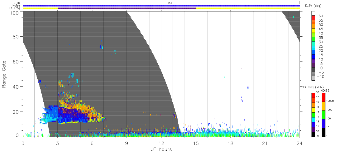Screen dimensions: 337x155
Task: Click the '24' tick on the UT hours axis
Action: tap(299, 144)
